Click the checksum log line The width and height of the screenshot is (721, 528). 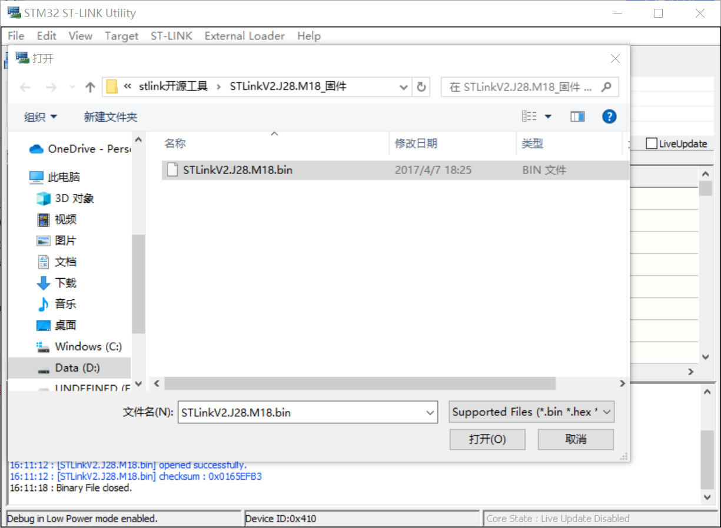(135, 476)
